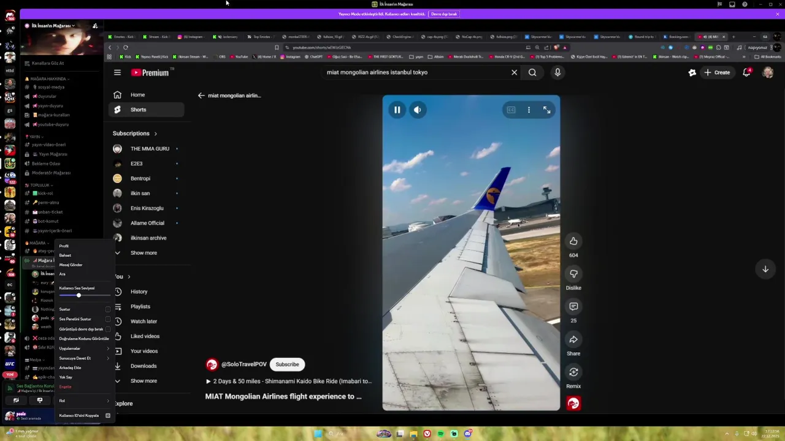The image size is (785, 441).
Task: Open THE MMA GURU subscription
Action: coord(147,149)
